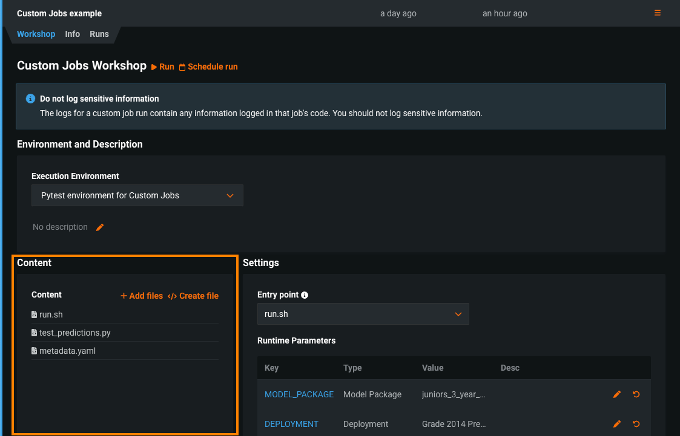Click Schedule run
Screen dimensions: 680x436
click(x=208, y=67)
